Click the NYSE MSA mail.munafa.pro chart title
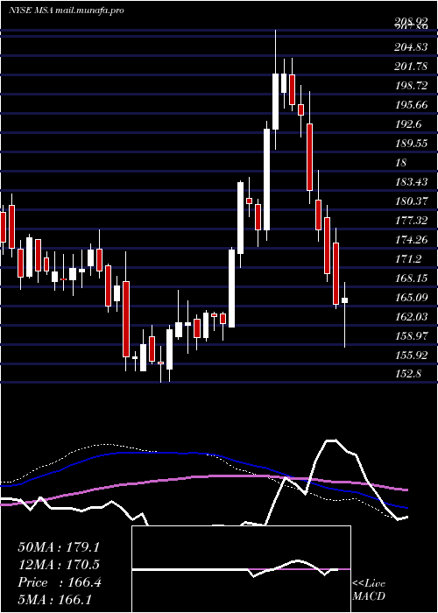This screenshot has height=613, width=438. click(x=66, y=11)
